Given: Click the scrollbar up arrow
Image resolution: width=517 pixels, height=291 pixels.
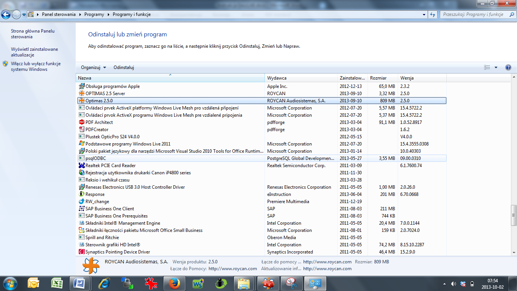Looking at the screenshot, I should click(514, 78).
